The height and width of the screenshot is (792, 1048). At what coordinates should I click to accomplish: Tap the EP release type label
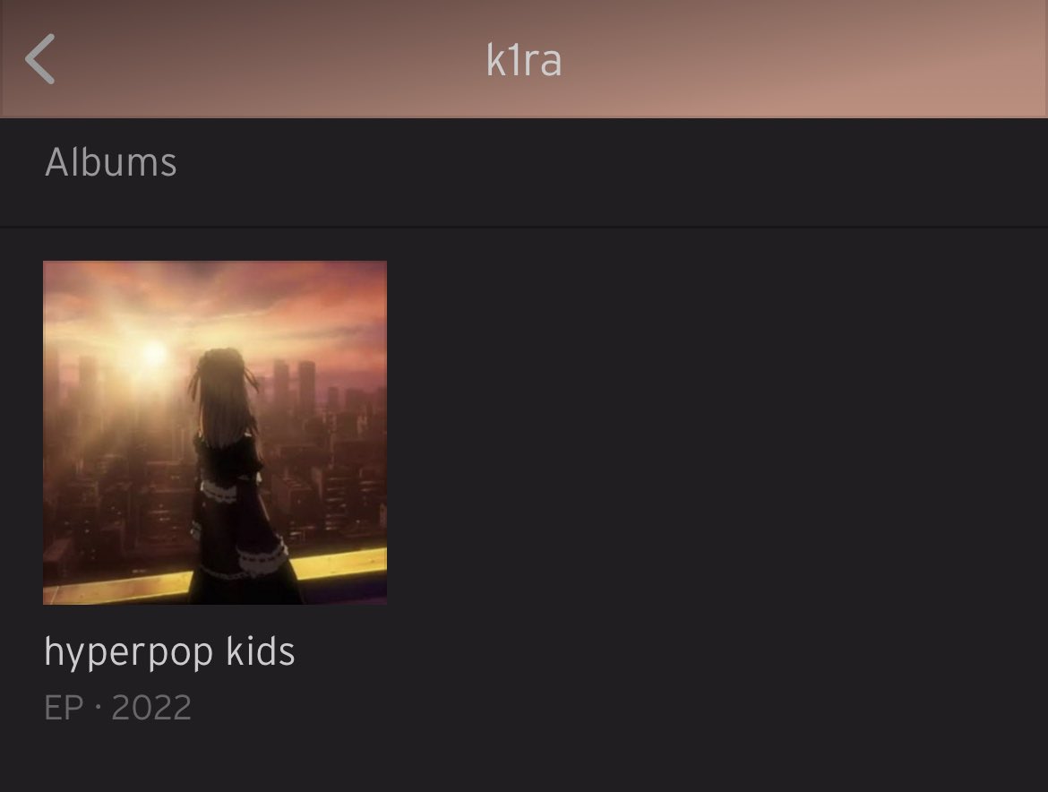coord(64,707)
